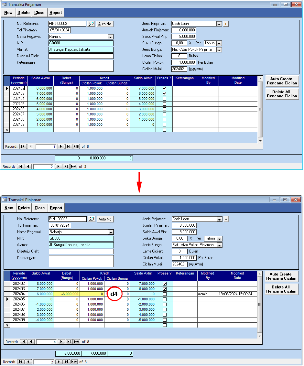Click the Disetujui Oleh field in upper window
The height and width of the screenshot is (366, 304).
(x=81, y=56)
